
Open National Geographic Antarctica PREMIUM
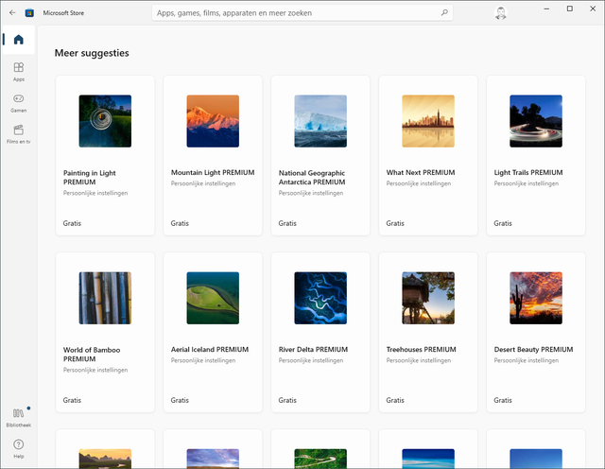pos(320,121)
